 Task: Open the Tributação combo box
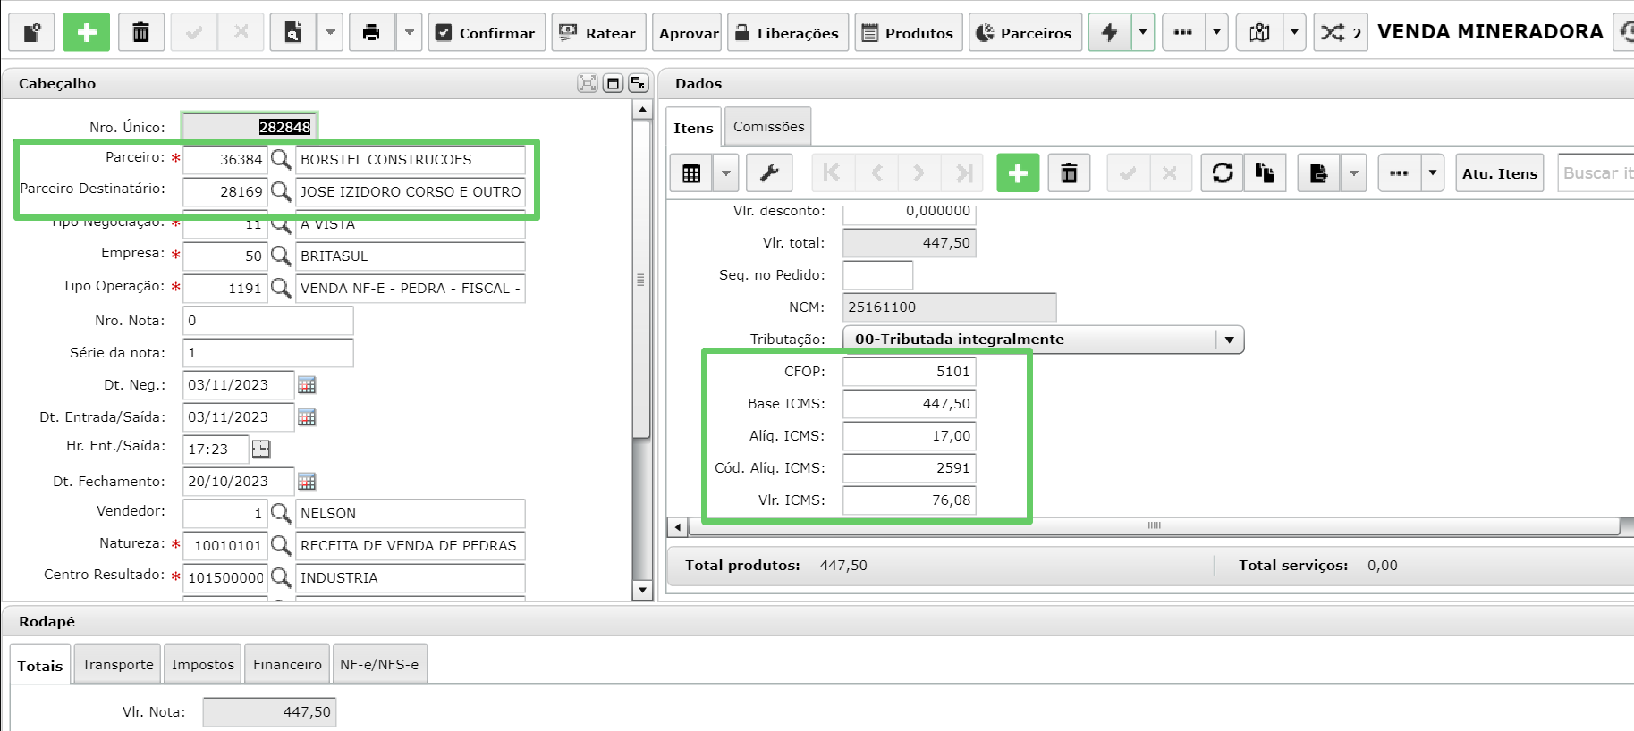[1043, 340]
